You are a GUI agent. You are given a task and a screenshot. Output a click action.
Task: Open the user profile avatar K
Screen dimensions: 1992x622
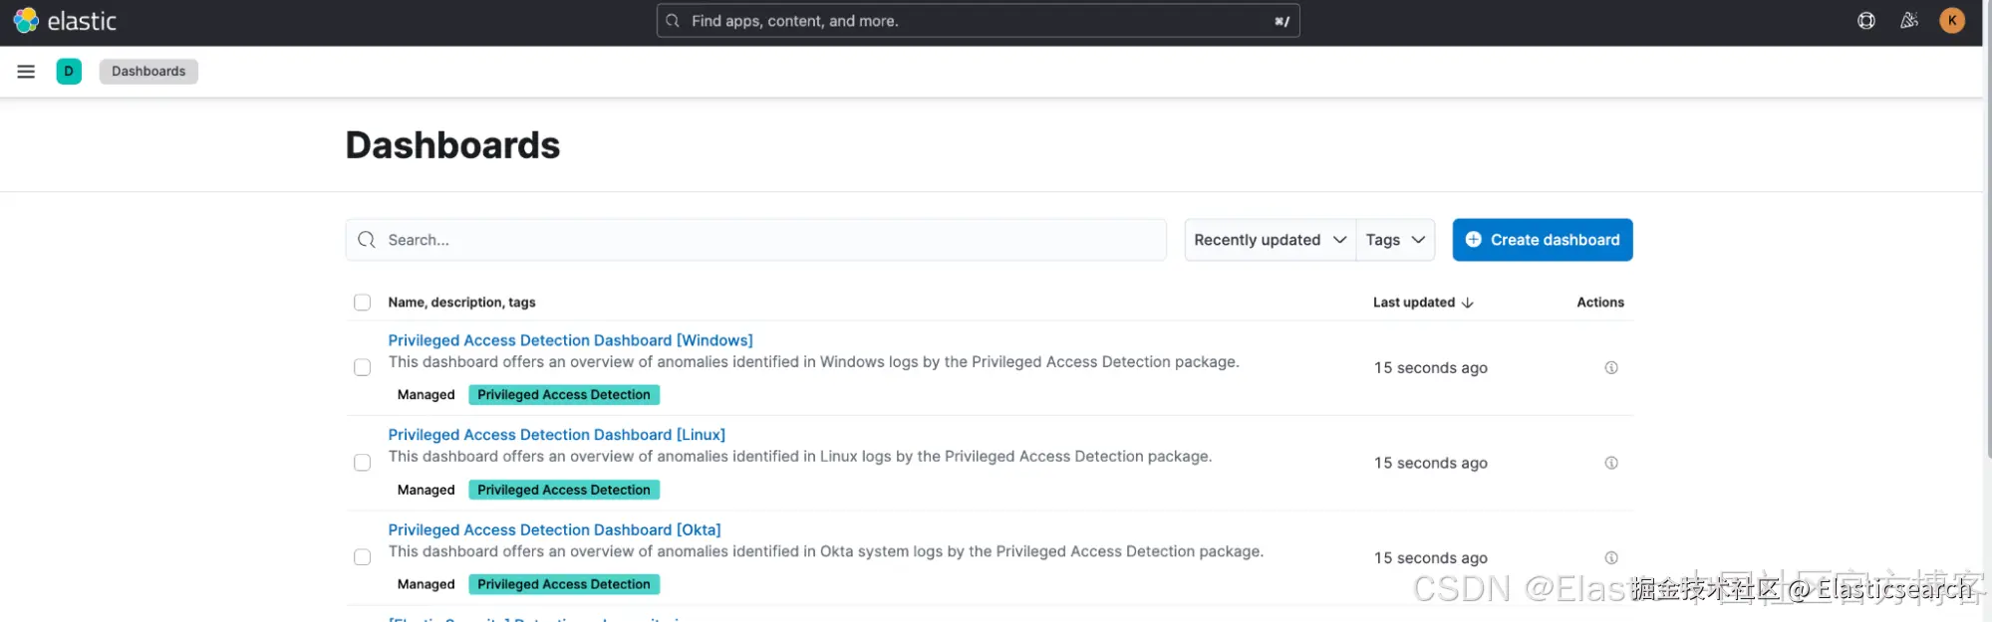(1952, 21)
